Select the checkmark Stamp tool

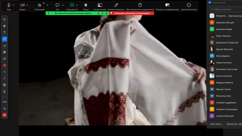coord(5,46)
